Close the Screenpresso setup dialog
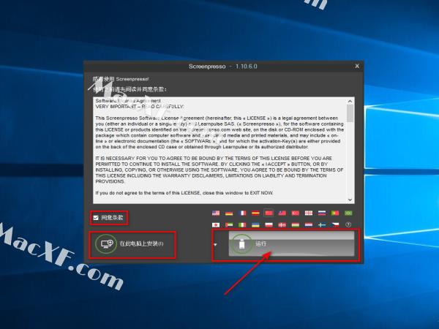 [x=357, y=66]
